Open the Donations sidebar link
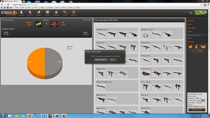 pyautogui.click(x=190, y=21)
